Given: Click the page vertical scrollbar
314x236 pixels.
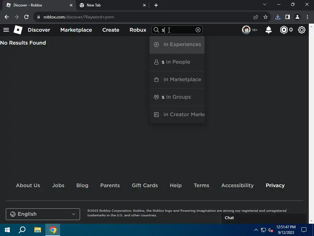Looking at the screenshot, I should coord(311,124).
